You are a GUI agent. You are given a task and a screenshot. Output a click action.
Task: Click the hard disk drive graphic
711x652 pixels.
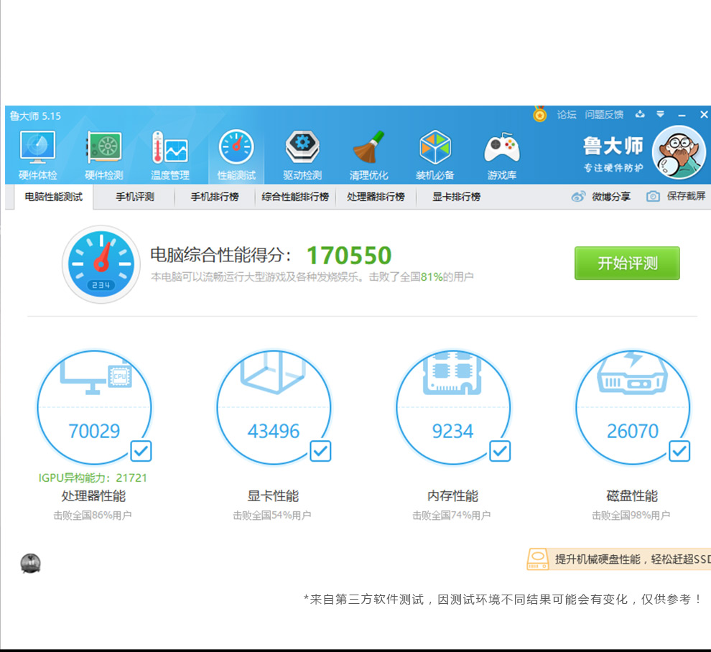(x=632, y=373)
